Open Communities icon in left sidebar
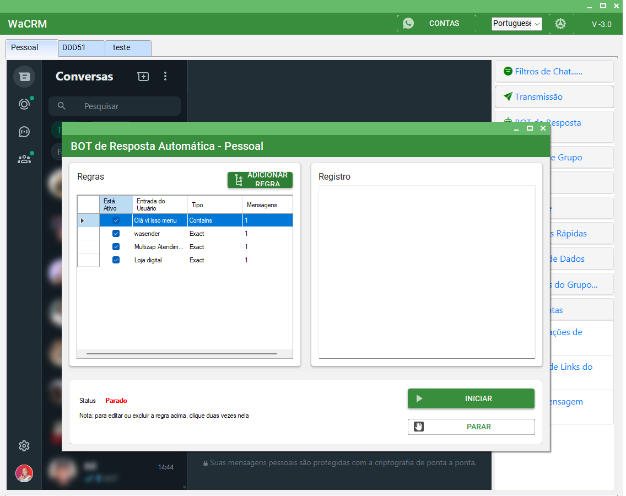This screenshot has width=626, height=496. [24, 159]
